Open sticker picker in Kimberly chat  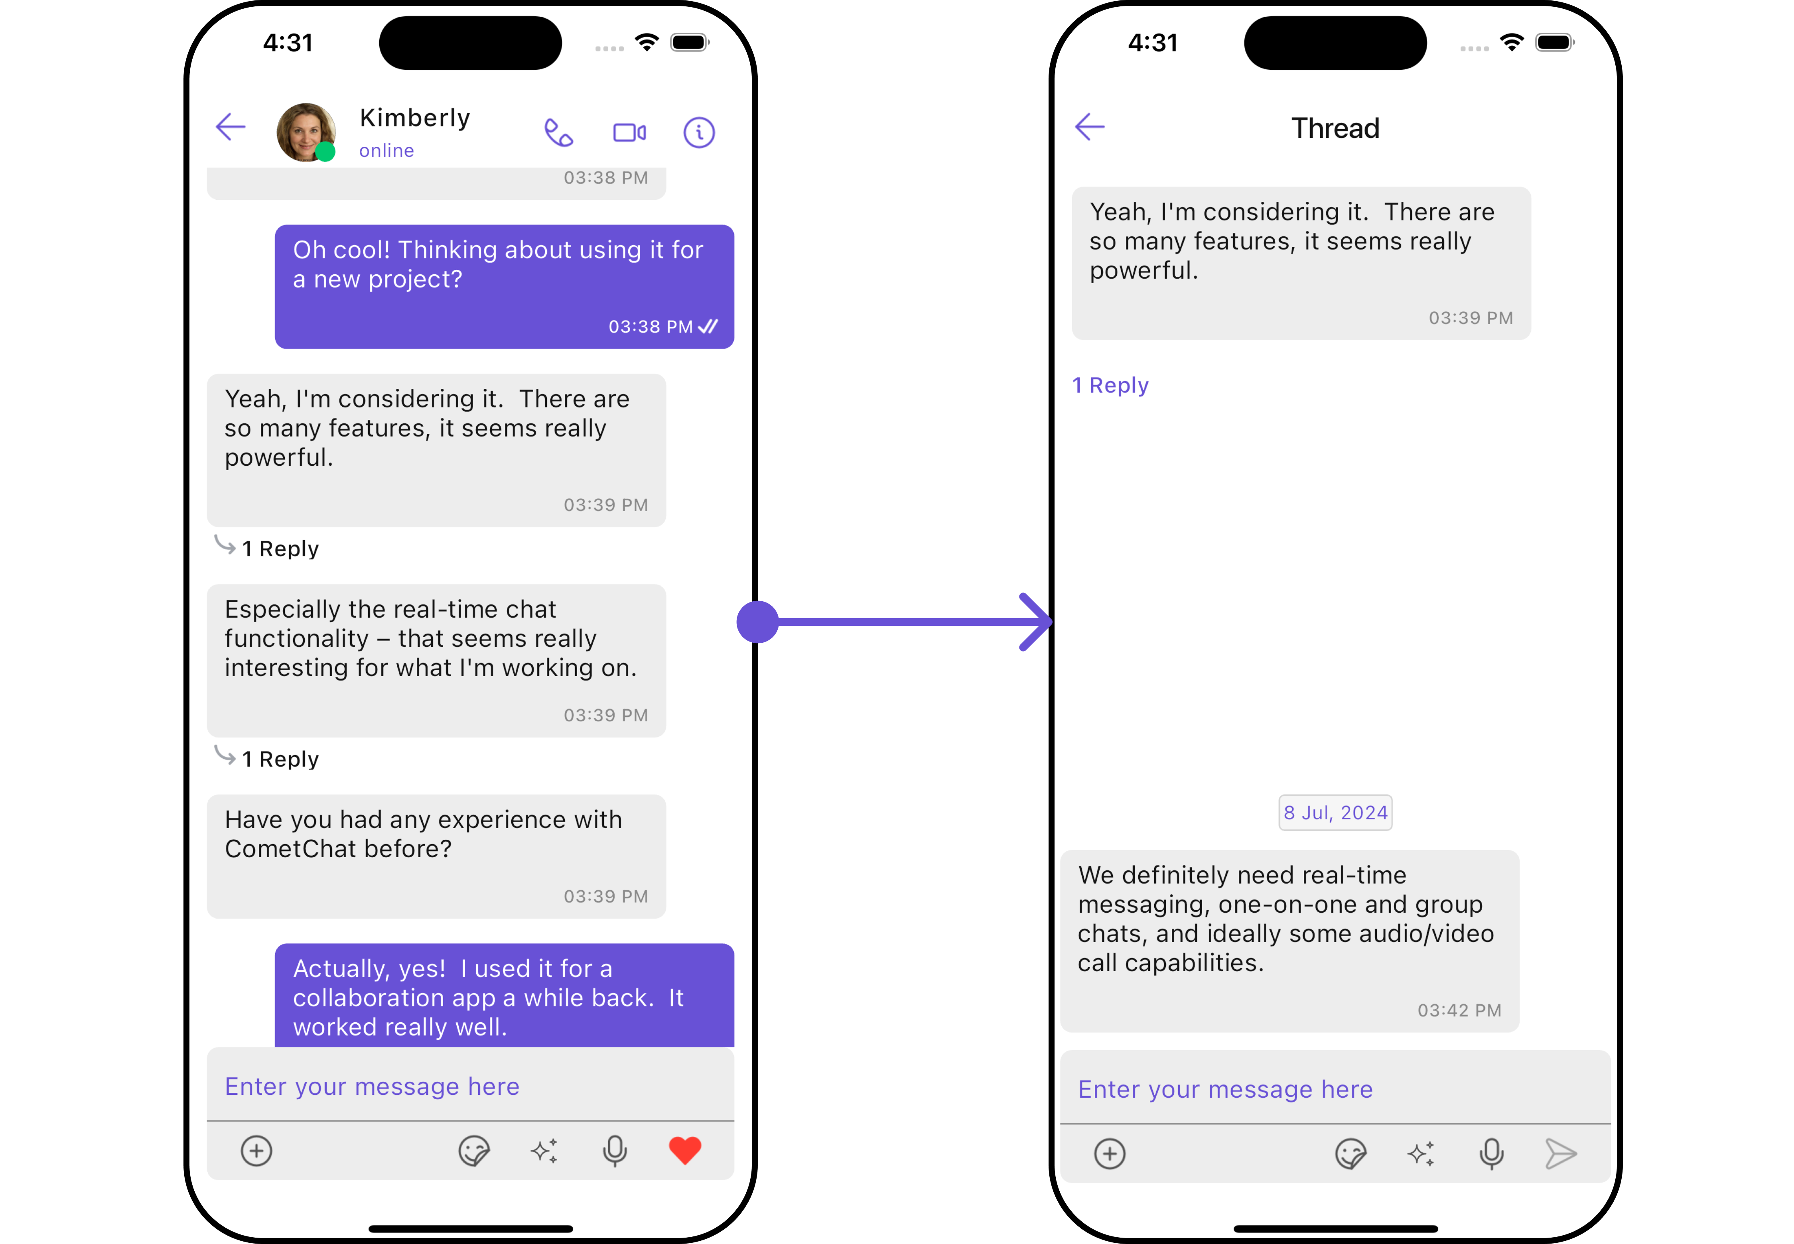[x=474, y=1150]
